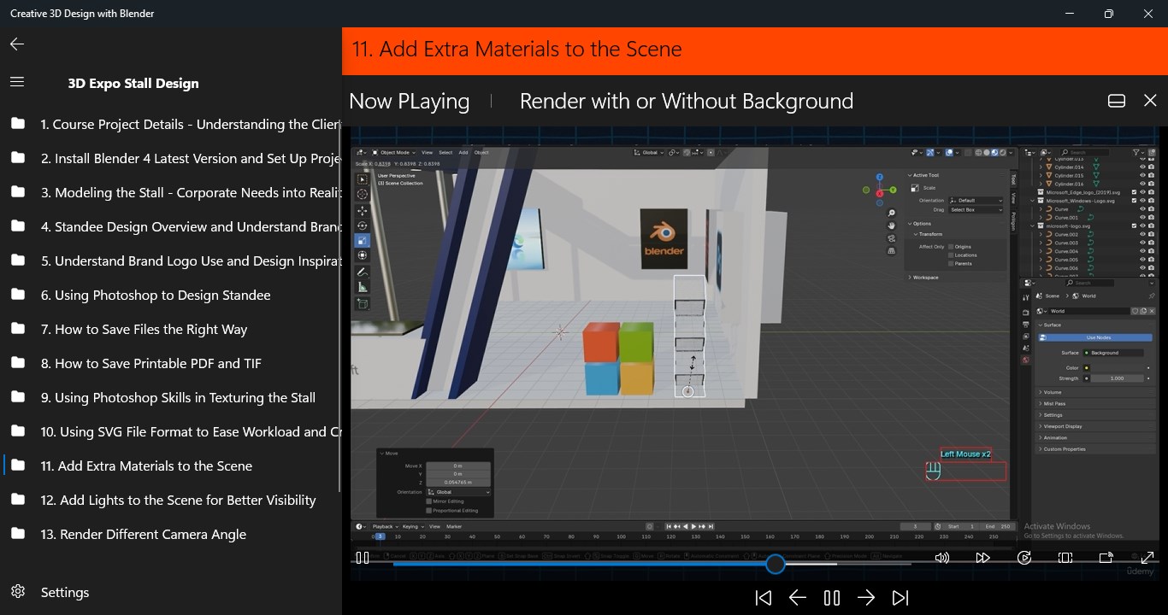This screenshot has height=615, width=1168.
Task: Open the 3D Expo Stall Design section header
Action: [133, 83]
